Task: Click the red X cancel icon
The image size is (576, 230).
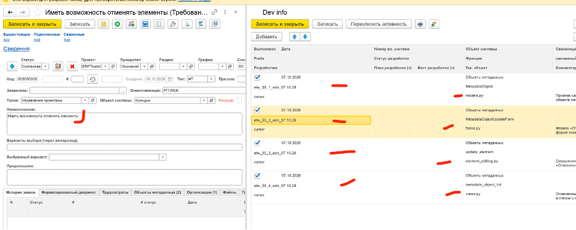Action: click(x=73, y=66)
